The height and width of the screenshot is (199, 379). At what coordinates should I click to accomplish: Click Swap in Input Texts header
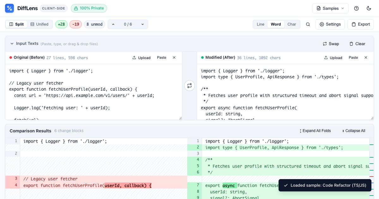coord(331,44)
